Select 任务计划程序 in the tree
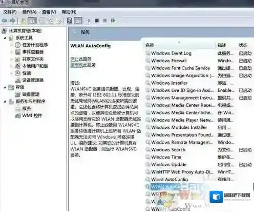Image resolution: width=254 pixels, height=212 pixels. click(x=35, y=45)
